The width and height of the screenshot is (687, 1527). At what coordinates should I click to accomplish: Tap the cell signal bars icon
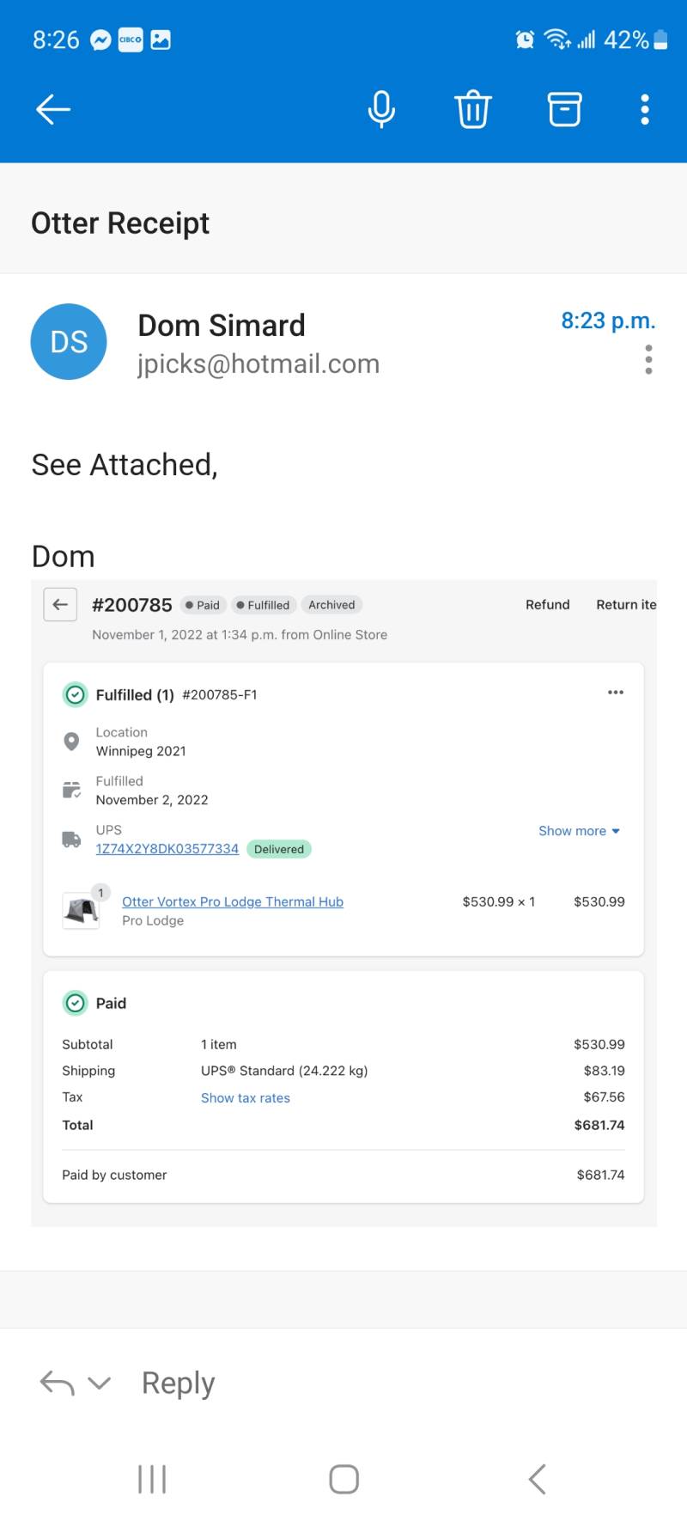tap(587, 40)
